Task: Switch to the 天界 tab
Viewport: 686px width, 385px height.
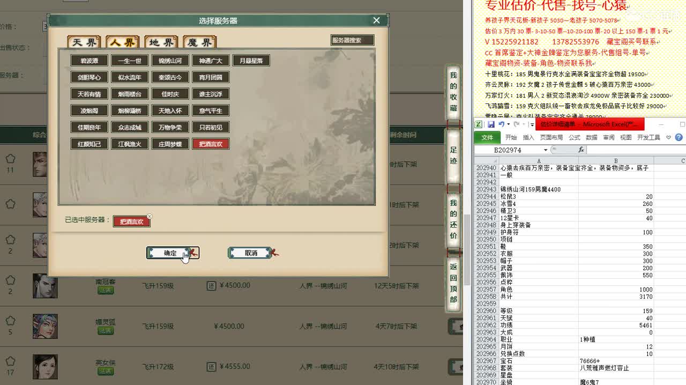Action: (85, 42)
